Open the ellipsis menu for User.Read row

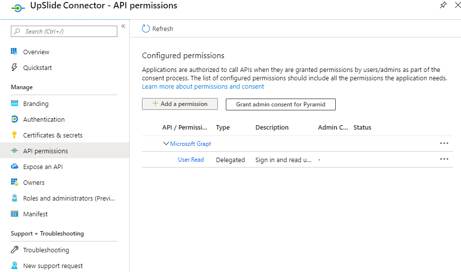444,159
